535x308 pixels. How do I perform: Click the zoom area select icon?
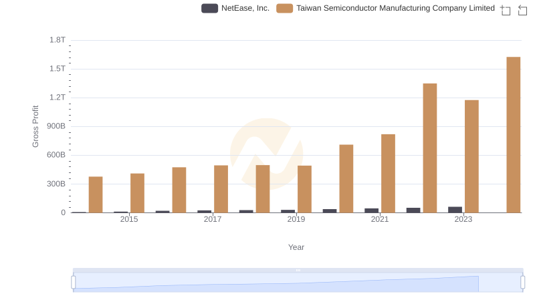click(506, 10)
